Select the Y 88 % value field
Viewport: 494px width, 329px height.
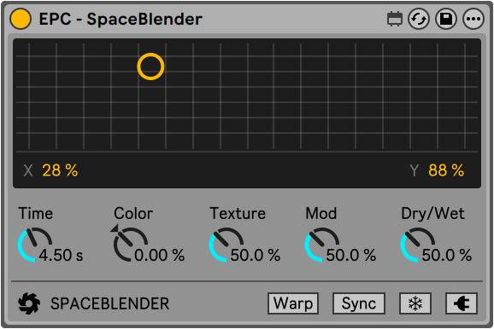click(446, 170)
